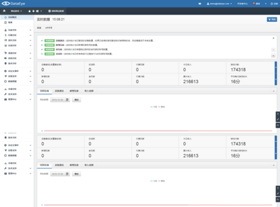Open the message icon in the top blue bar
The width and height of the screenshot is (280, 207).
click(x=200, y=3)
